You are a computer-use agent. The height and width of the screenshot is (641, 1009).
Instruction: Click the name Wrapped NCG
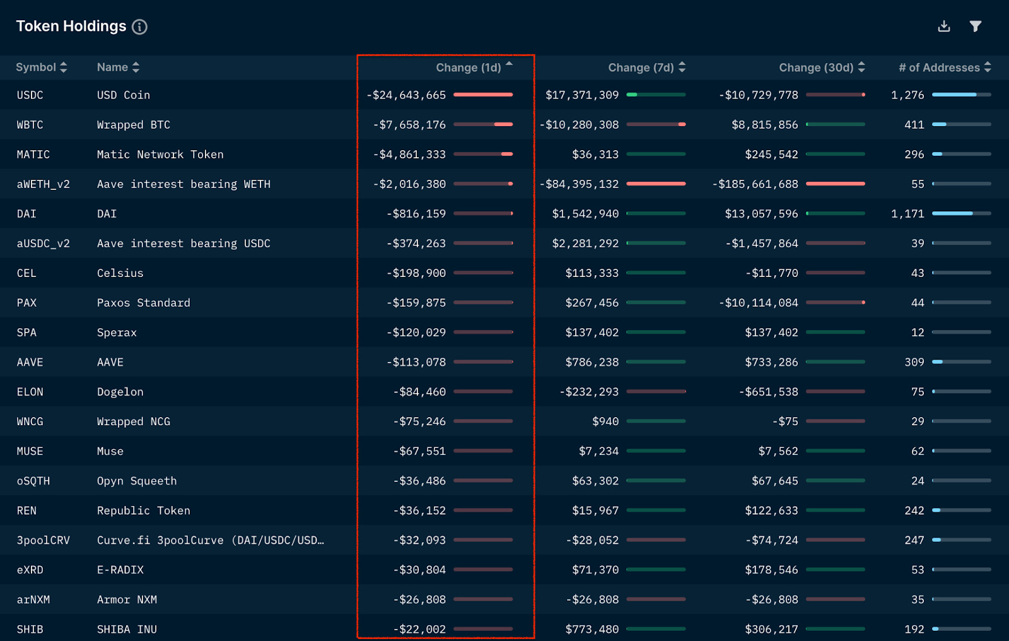click(x=134, y=421)
